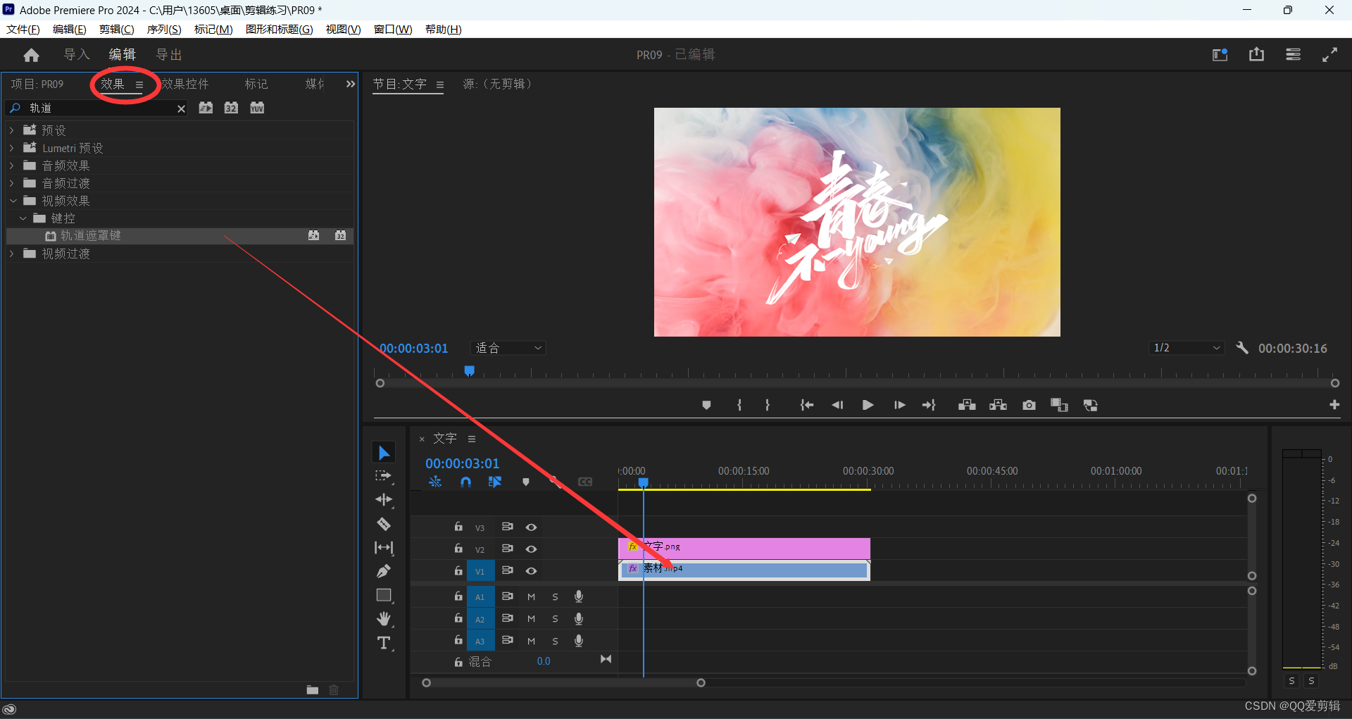The height and width of the screenshot is (719, 1352).
Task: Select the 轨道遮罩键 effect
Action: tap(180, 235)
